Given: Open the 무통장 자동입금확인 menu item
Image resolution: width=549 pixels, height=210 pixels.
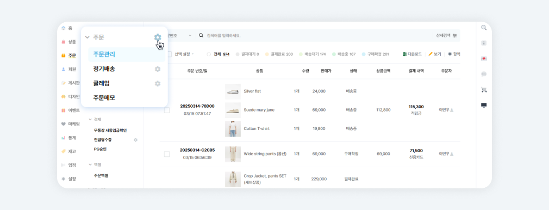Looking at the screenshot, I should 110,130.
